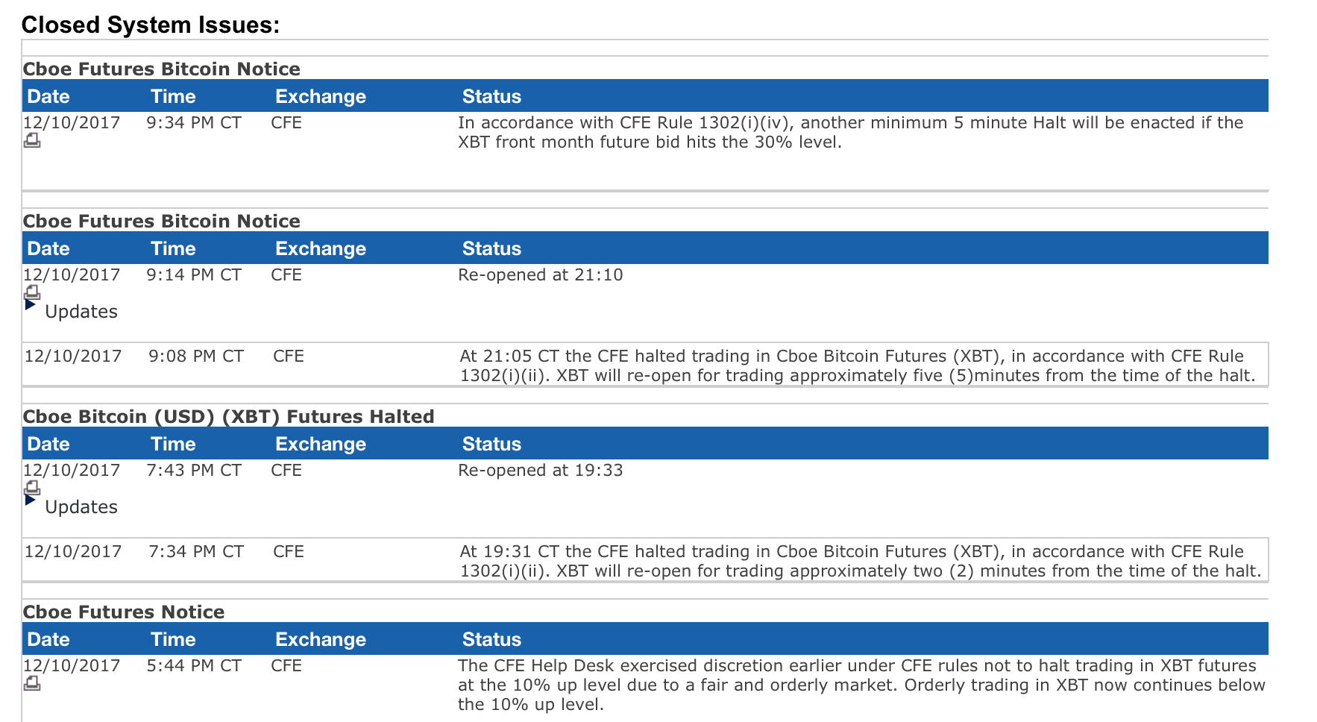Collapse Updates under the 9:14 PM notice
1317x722 pixels.
point(31,305)
